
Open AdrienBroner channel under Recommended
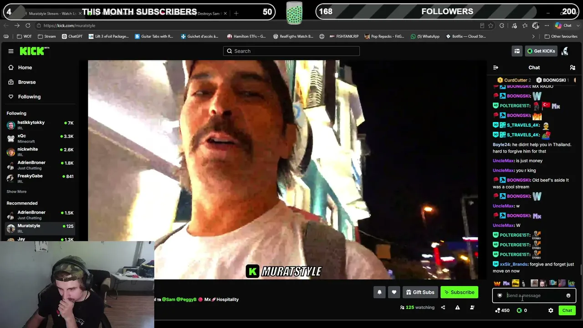coord(40,215)
